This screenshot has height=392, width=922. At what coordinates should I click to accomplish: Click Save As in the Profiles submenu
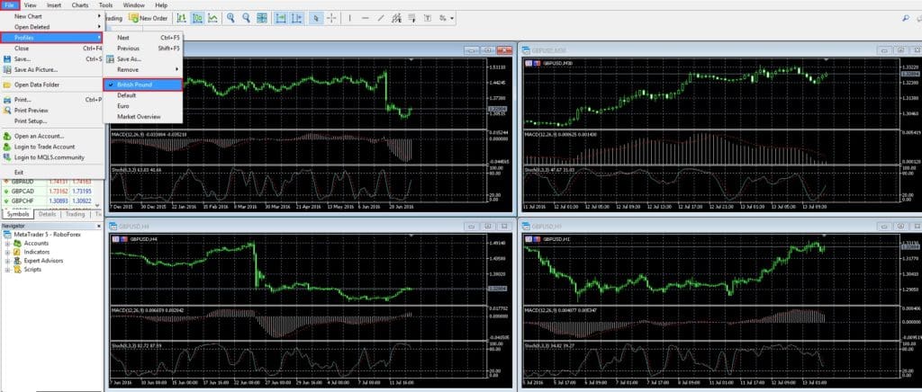[143, 58]
